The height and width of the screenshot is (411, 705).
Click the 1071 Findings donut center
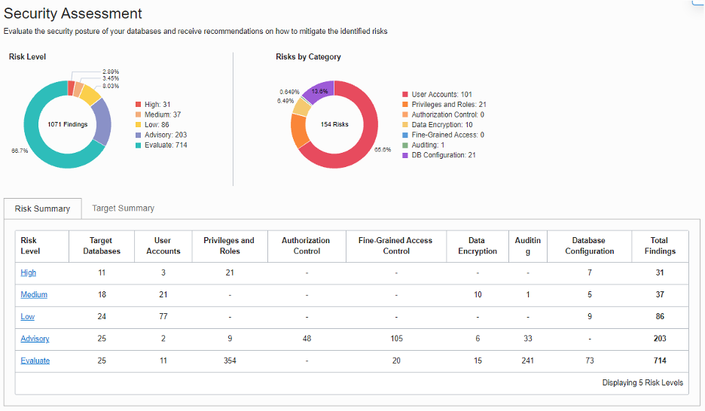pos(68,124)
